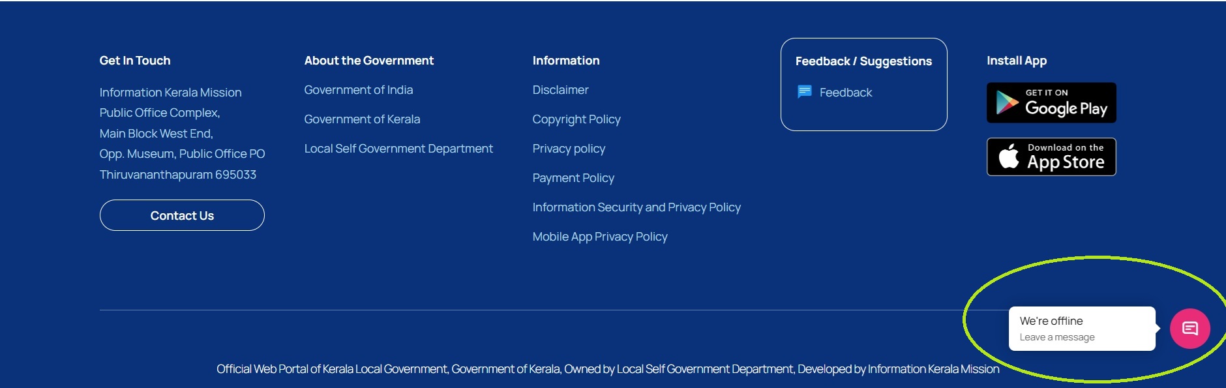The height and width of the screenshot is (388, 1226).
Task: Click the Contact Us button
Action: tap(182, 215)
